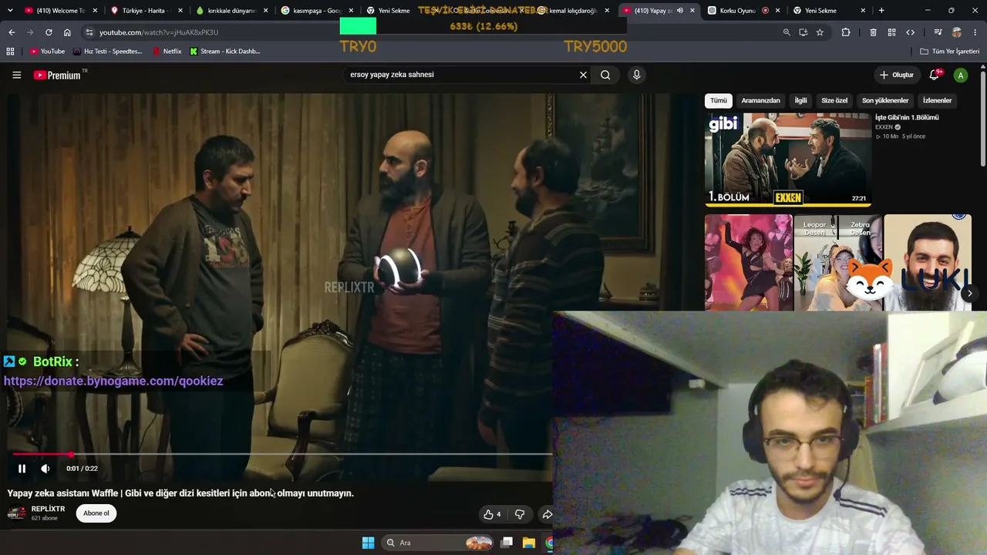
Task: Open the YouTube guide hamburger menu
Action: (16, 75)
